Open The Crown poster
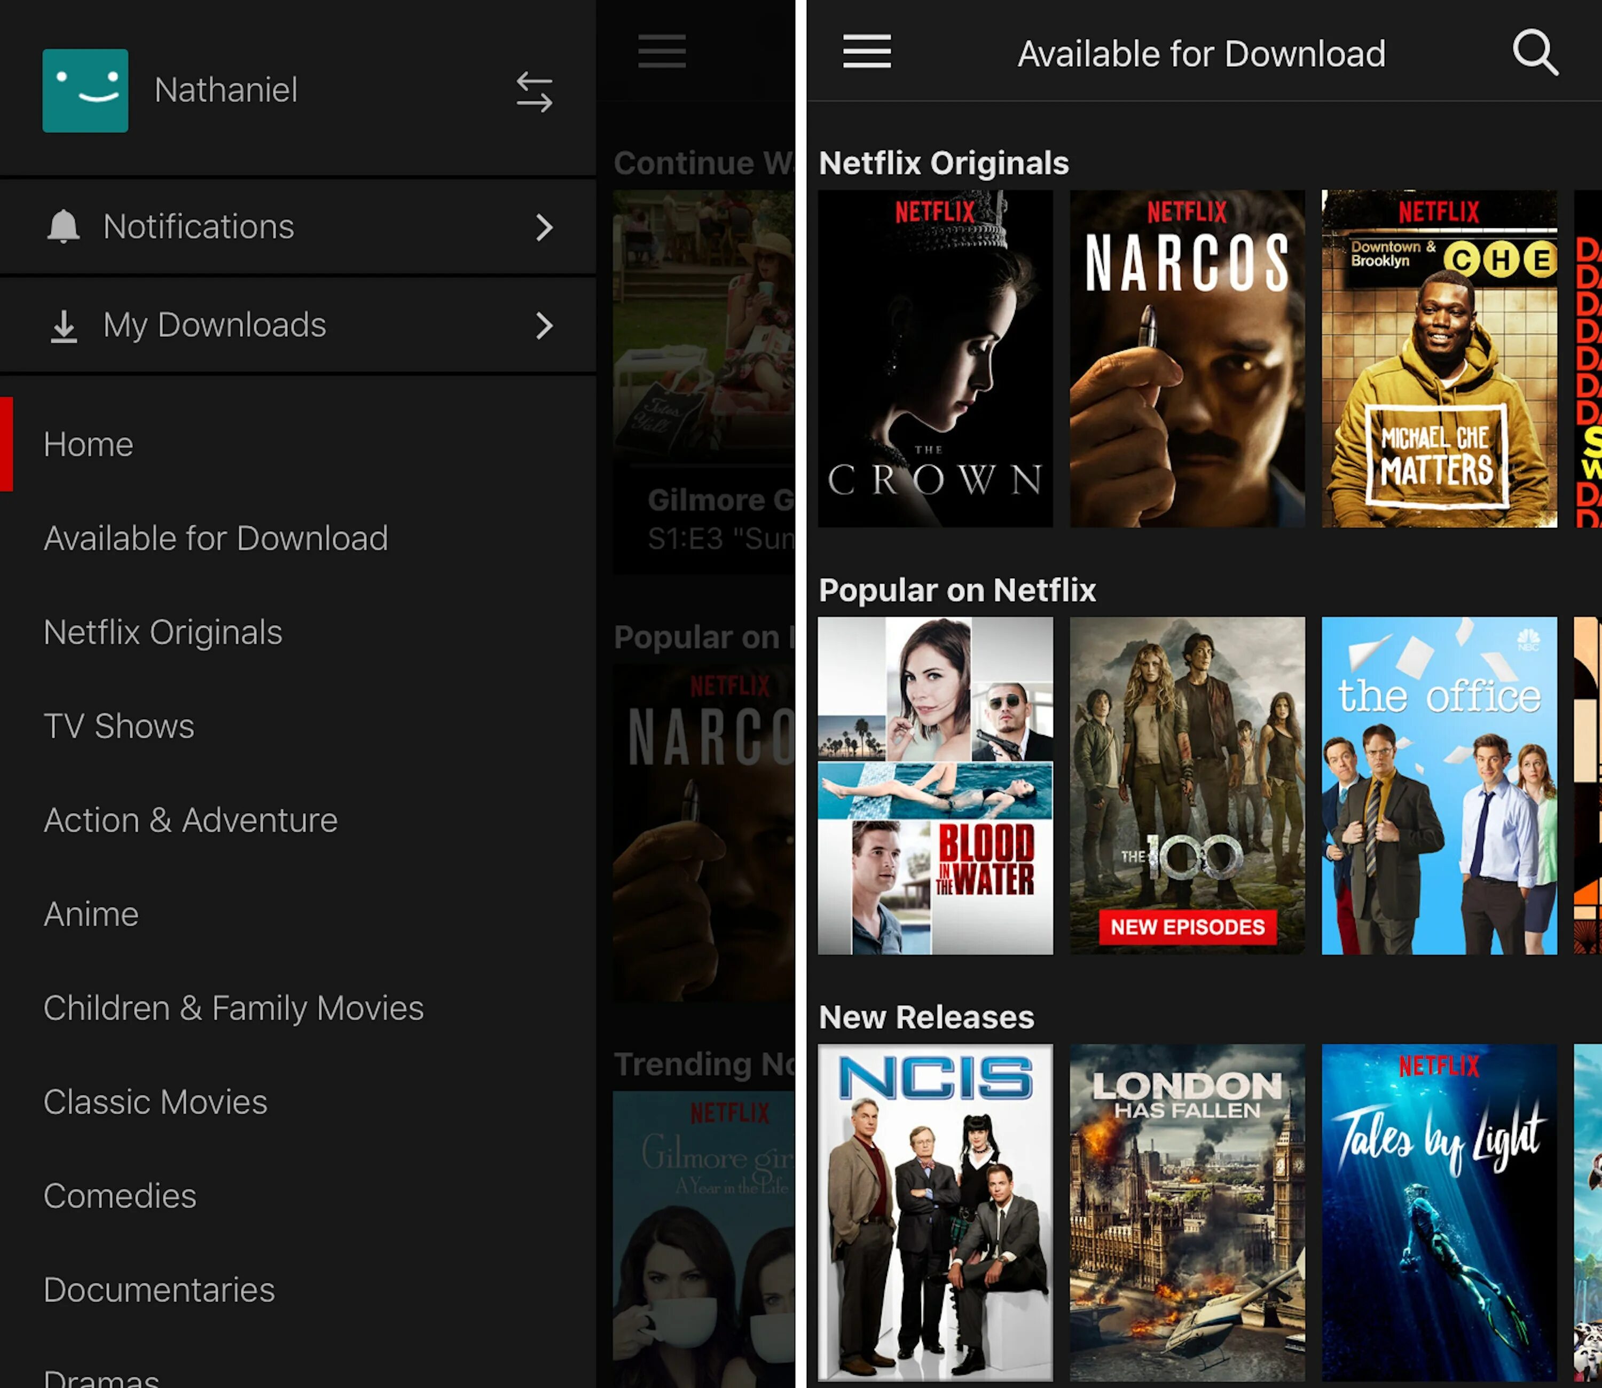This screenshot has height=1388, width=1602. pyautogui.click(x=935, y=359)
